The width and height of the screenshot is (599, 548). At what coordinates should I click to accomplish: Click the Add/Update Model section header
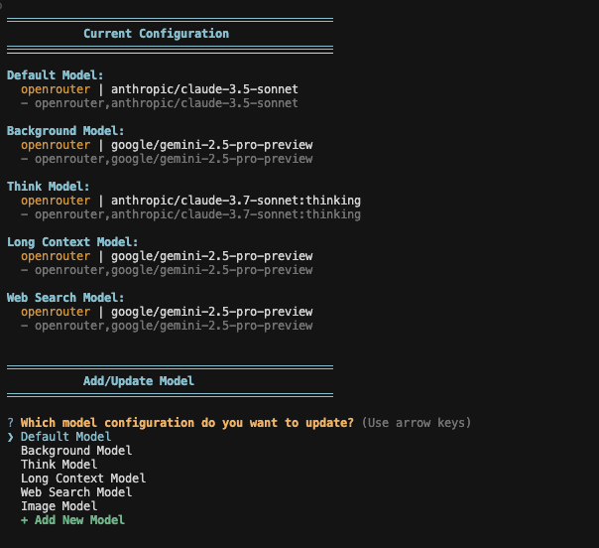(139, 380)
